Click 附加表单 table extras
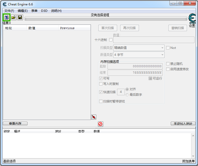The width and height of the screenshot is (198, 166). (188, 161)
